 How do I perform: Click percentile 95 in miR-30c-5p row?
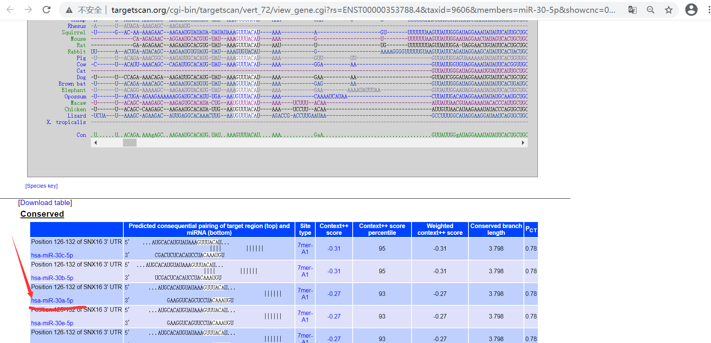point(382,249)
